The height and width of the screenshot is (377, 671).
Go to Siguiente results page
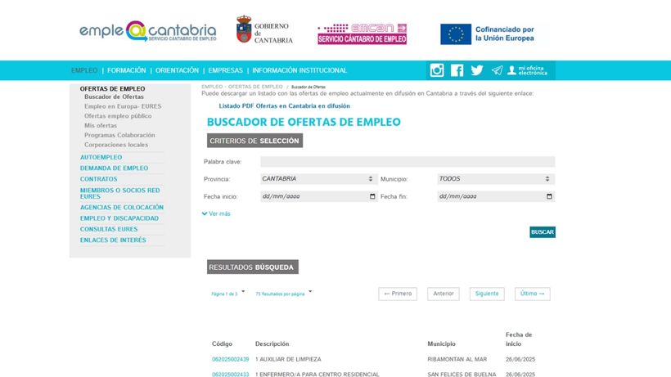pyautogui.click(x=486, y=294)
